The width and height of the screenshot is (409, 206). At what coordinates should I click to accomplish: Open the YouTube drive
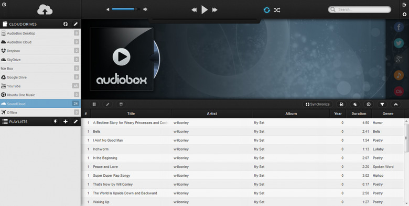tap(40, 86)
